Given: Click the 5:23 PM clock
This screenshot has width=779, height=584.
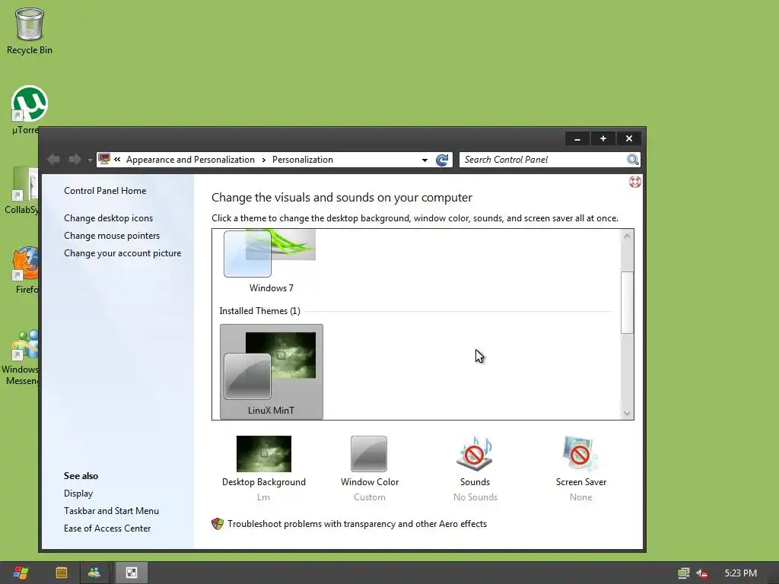Looking at the screenshot, I should tap(740, 573).
